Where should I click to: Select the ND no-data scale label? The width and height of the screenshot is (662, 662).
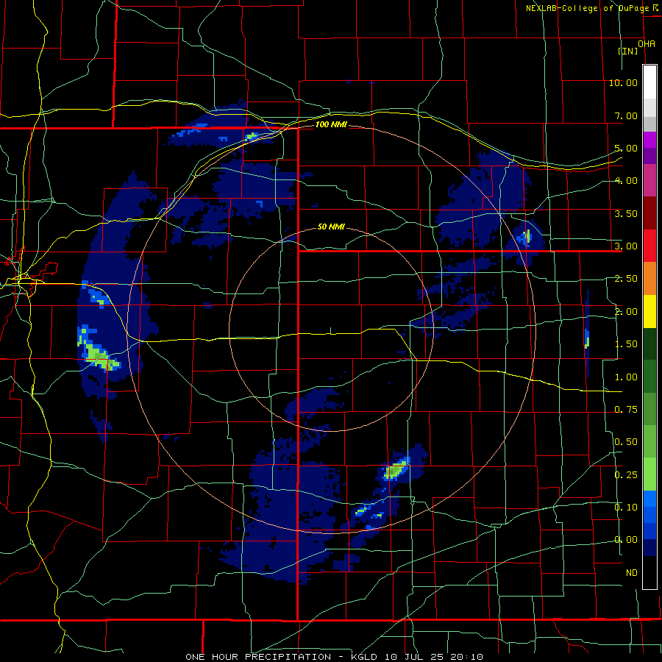(x=632, y=573)
